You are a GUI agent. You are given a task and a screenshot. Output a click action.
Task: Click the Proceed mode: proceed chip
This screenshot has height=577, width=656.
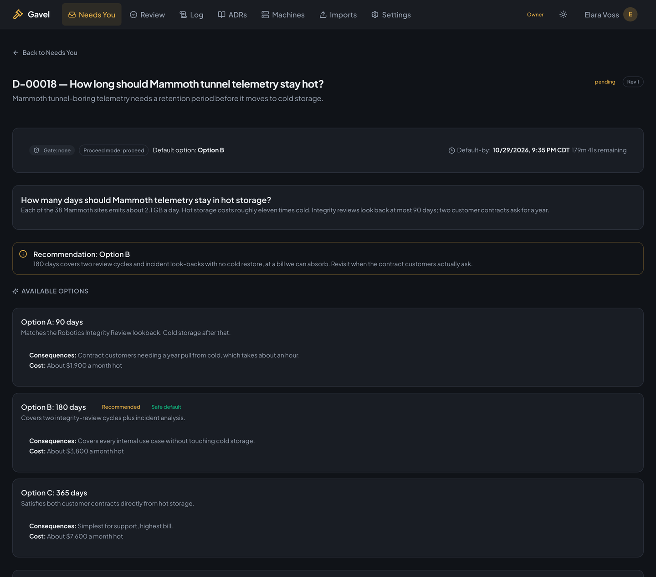(x=113, y=150)
